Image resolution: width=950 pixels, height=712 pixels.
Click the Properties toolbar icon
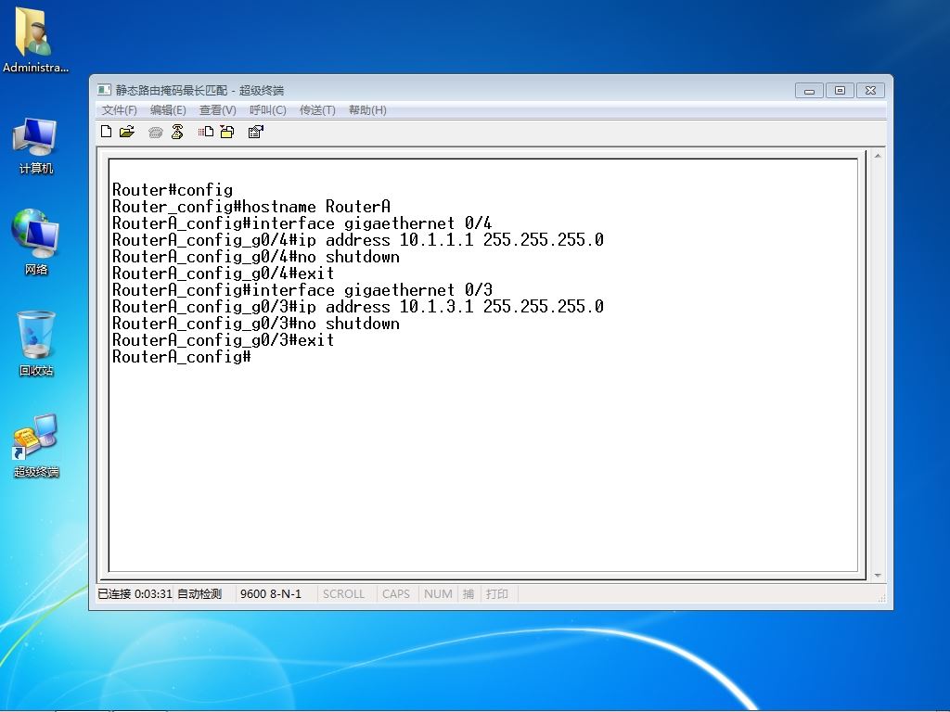(x=256, y=132)
